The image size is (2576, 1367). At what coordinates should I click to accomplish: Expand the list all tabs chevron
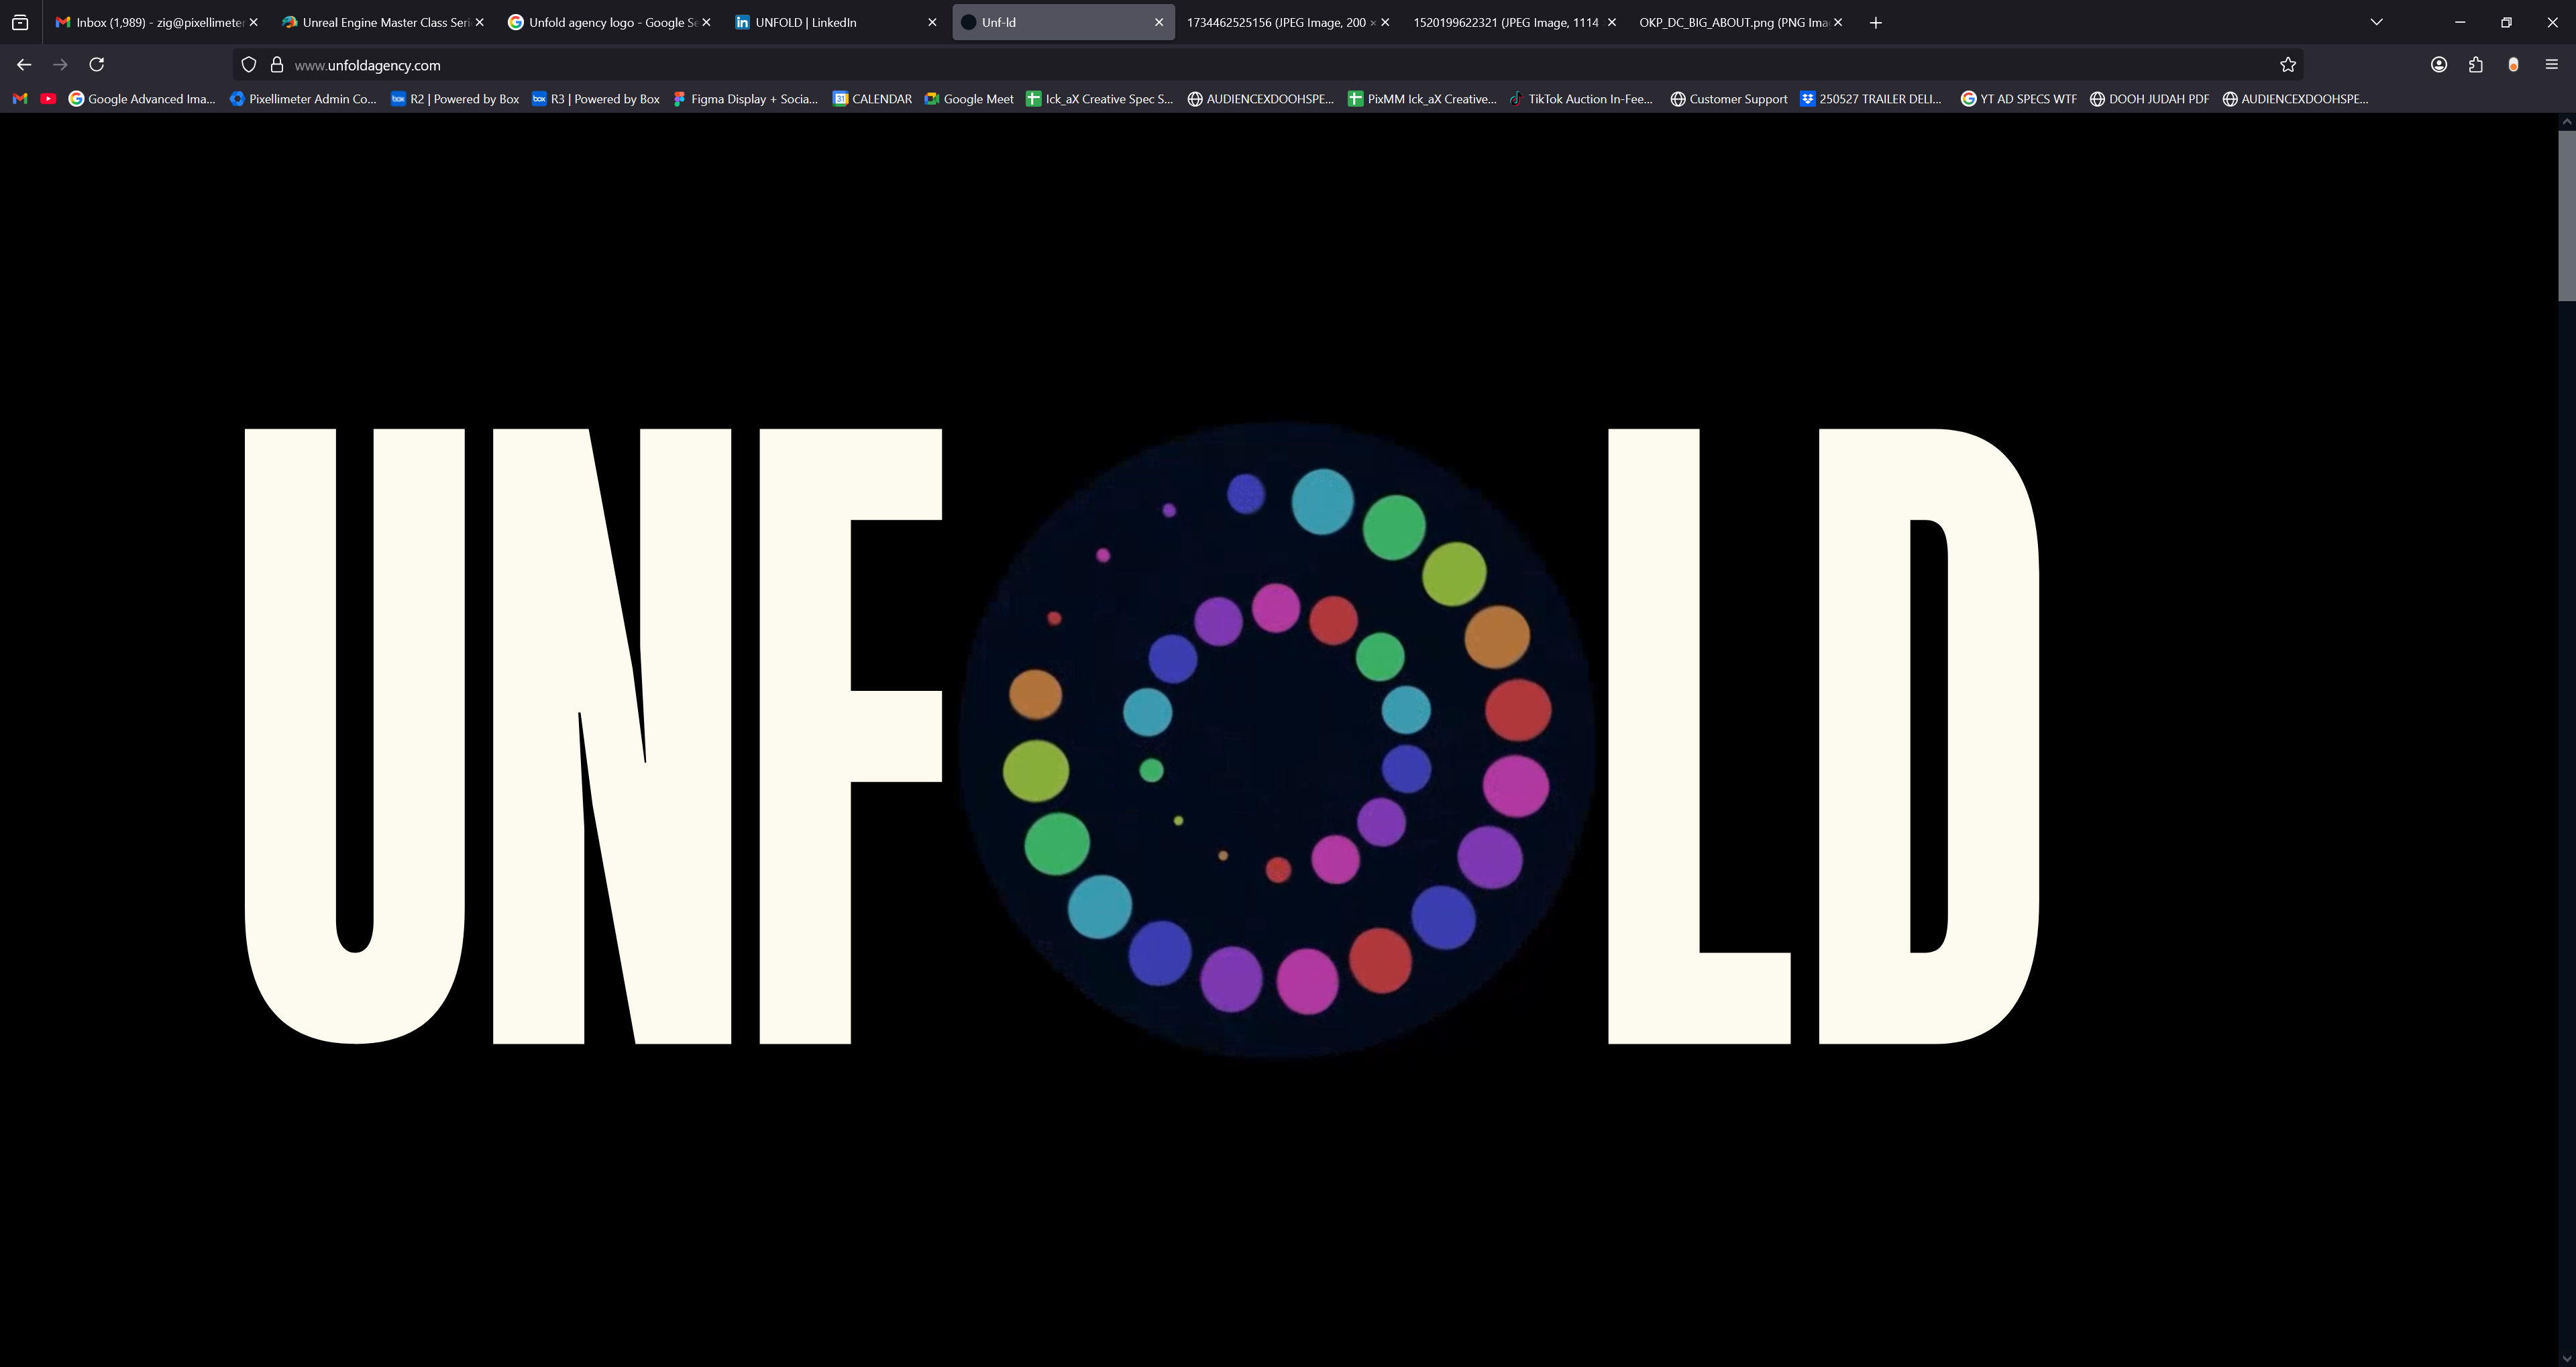(x=2376, y=22)
